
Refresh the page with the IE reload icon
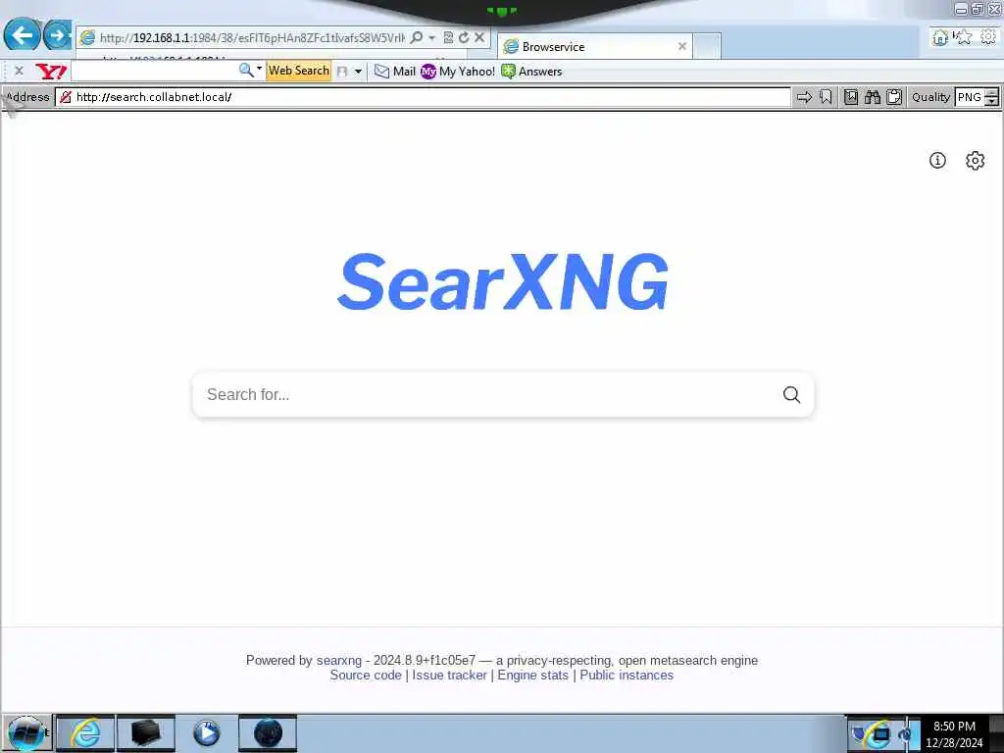click(x=464, y=38)
